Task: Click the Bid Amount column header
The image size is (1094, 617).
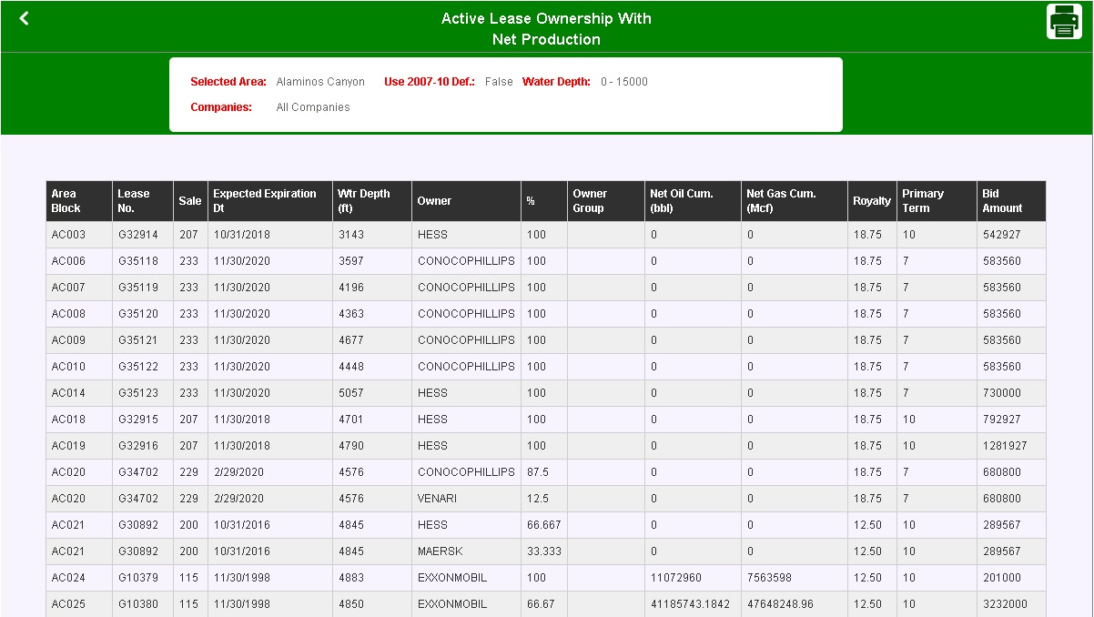Action: 1011,201
